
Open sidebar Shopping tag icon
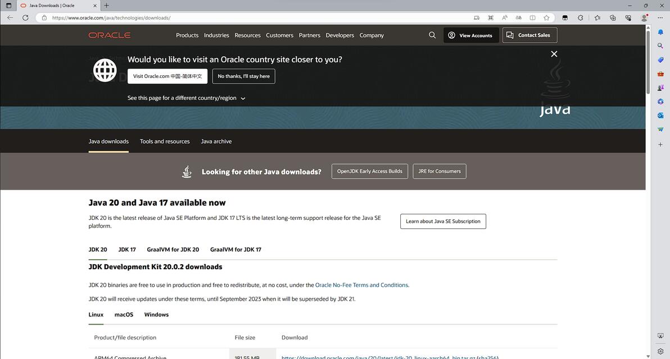[x=660, y=59]
